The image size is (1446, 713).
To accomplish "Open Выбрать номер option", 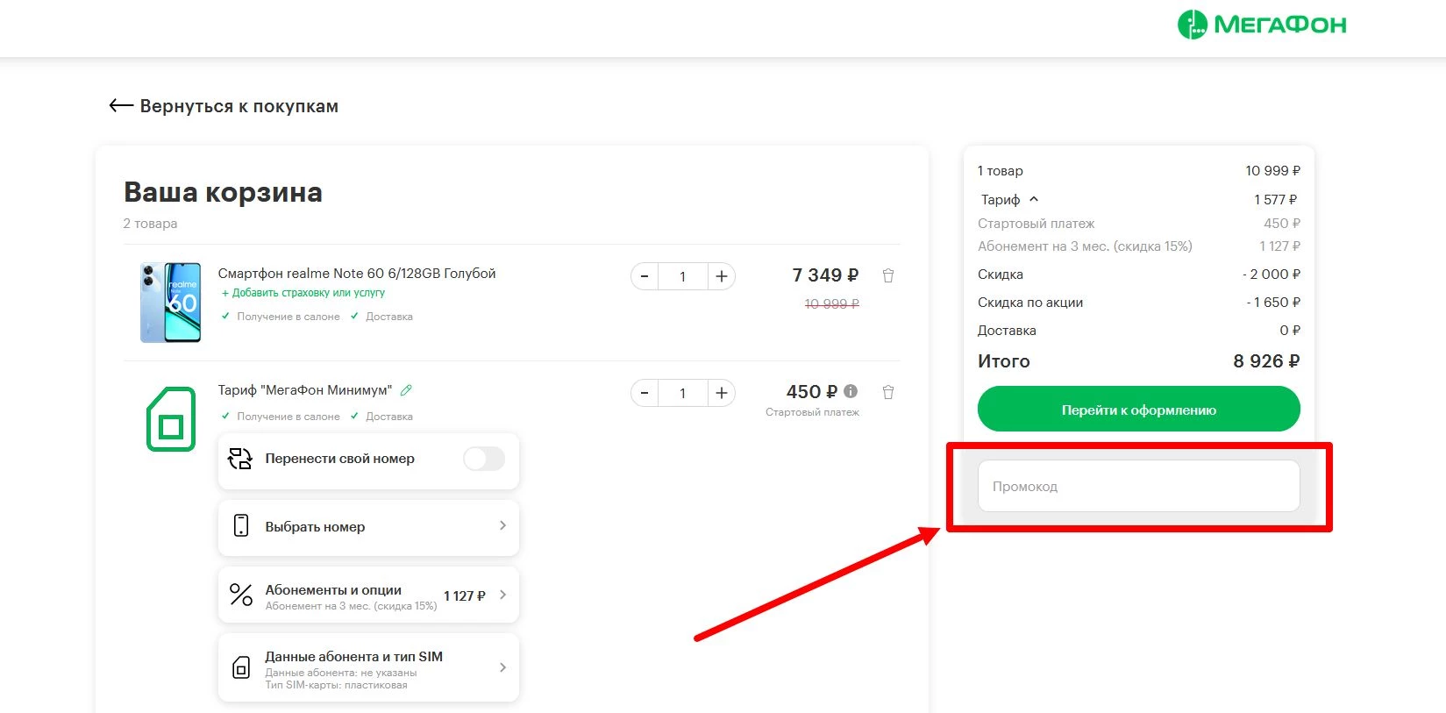I will point(368,527).
